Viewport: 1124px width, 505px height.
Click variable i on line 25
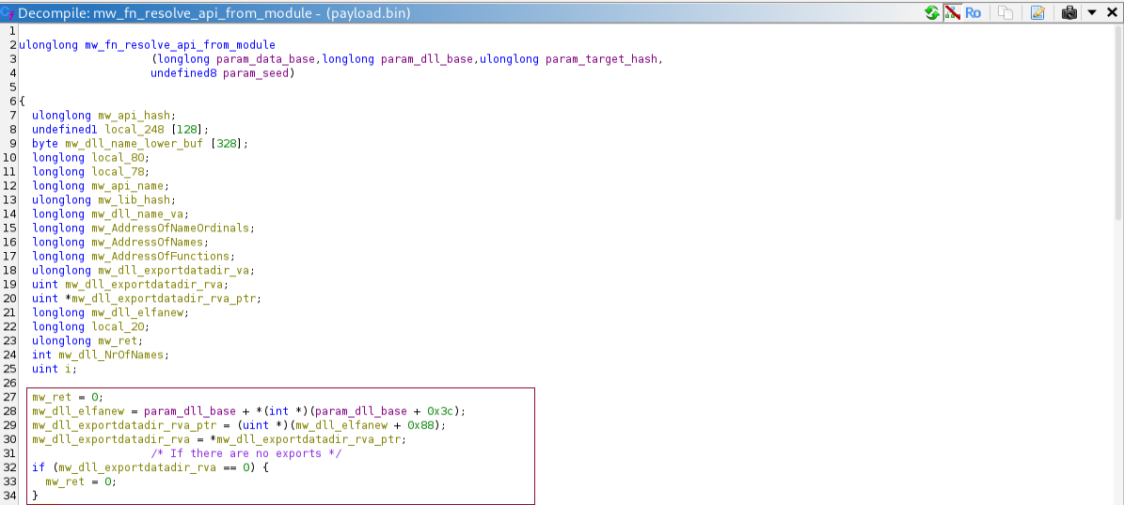pyautogui.click(x=69, y=369)
